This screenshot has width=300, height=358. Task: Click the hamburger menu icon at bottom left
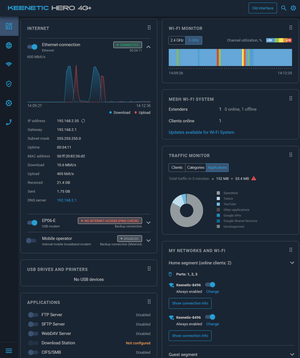pos(9,351)
